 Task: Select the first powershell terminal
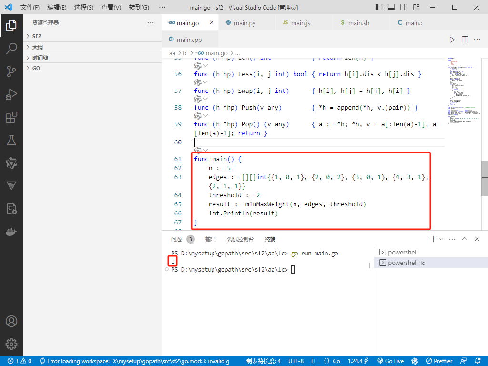click(431, 252)
